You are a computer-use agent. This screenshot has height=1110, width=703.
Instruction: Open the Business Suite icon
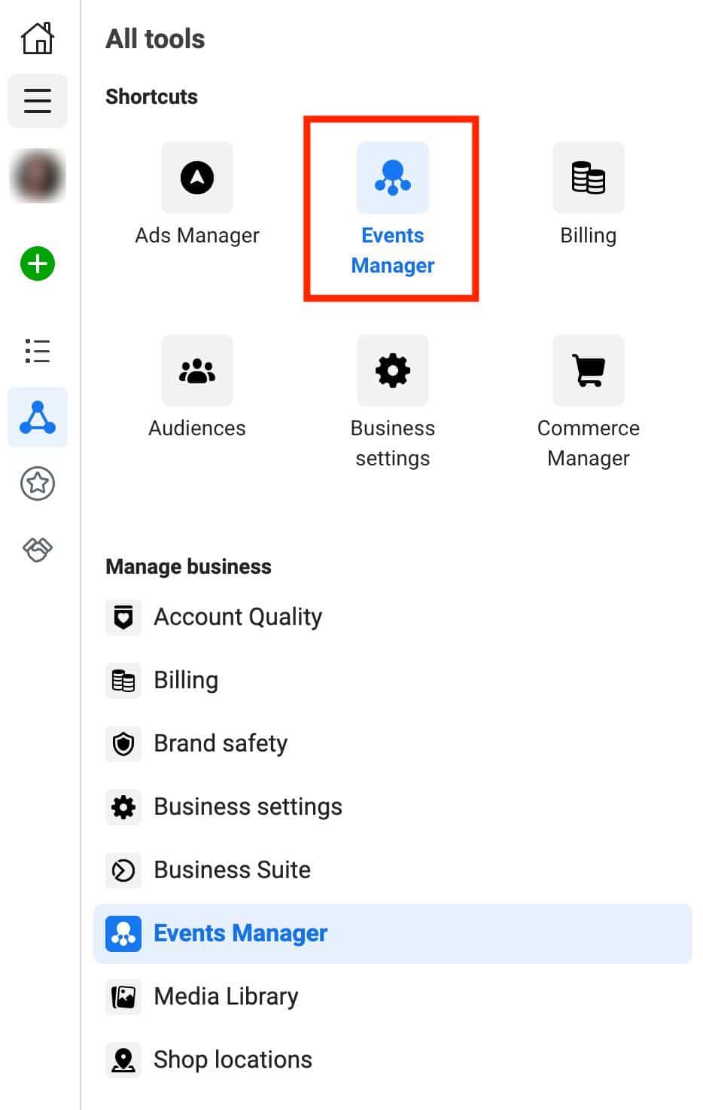point(123,870)
